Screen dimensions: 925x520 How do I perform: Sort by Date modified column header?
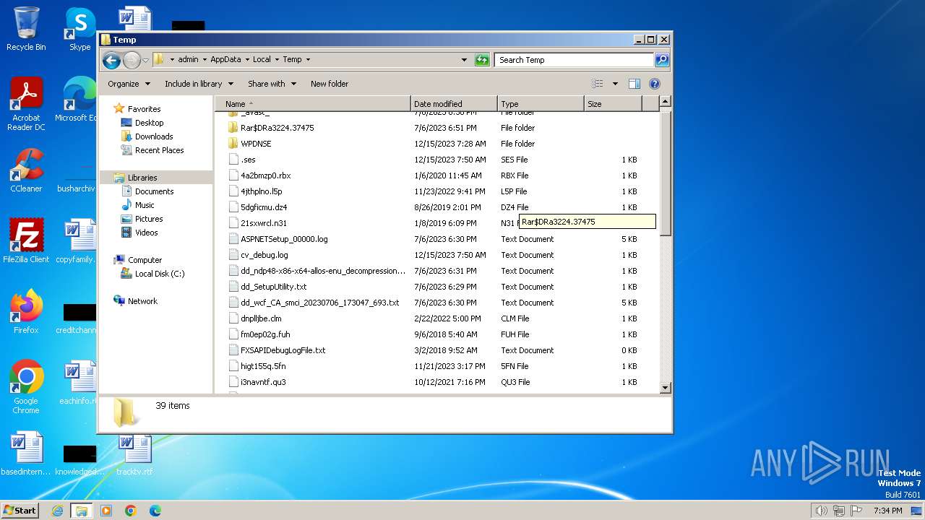[454, 104]
